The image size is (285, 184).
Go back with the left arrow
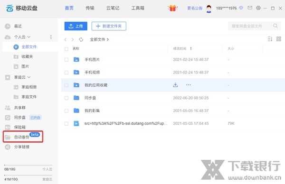[x=66, y=39]
